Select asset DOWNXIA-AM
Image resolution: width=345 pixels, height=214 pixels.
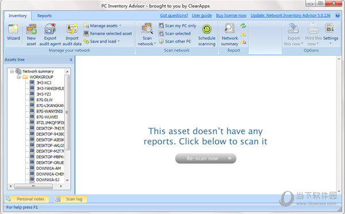click(x=48, y=169)
